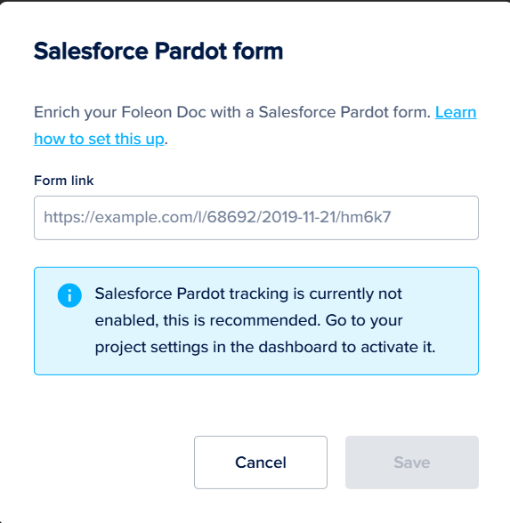Click "activate it." at the notice end
The height and width of the screenshot is (523, 510).
(x=398, y=347)
